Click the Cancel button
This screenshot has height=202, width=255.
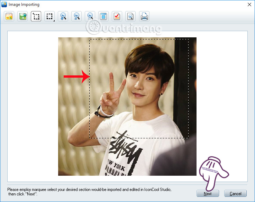(x=235, y=194)
